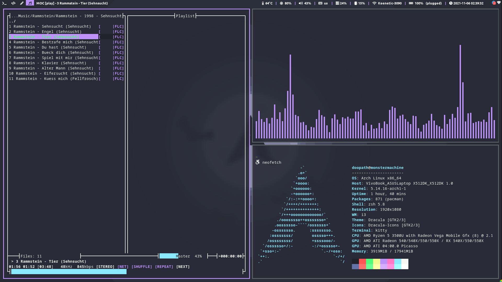Screen dimensions: 502x282
Task: Select the music note workspace
Action: point(30,3)
